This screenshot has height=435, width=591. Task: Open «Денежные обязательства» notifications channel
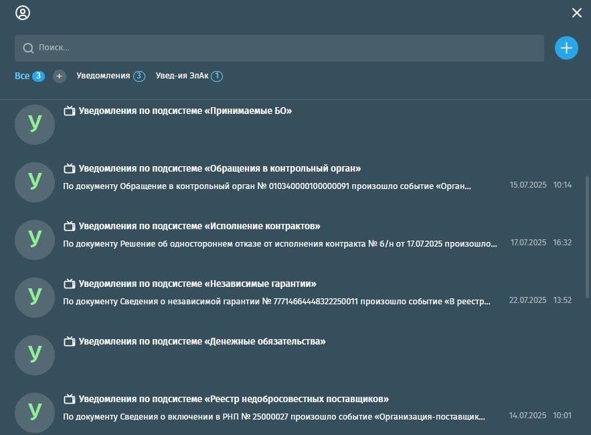click(x=202, y=342)
